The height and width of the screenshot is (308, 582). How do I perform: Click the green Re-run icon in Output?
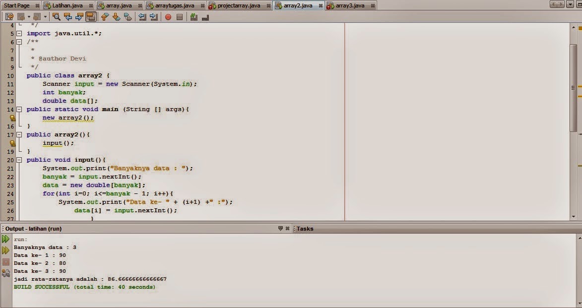coord(5,239)
